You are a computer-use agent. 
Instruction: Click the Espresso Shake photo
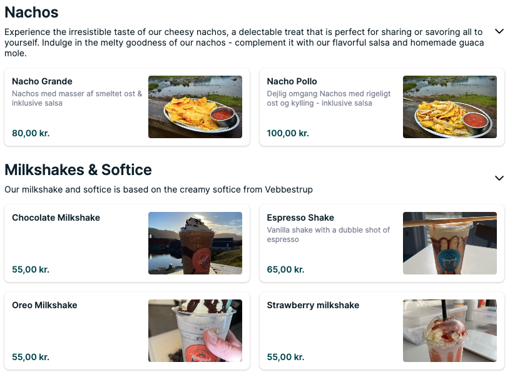(450, 243)
